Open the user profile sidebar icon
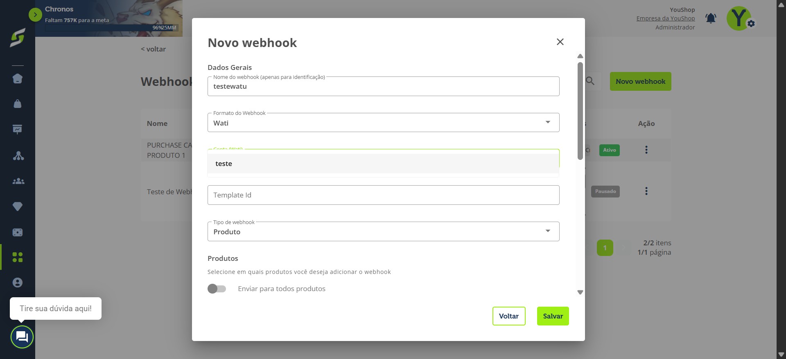The image size is (786, 359). [18, 283]
